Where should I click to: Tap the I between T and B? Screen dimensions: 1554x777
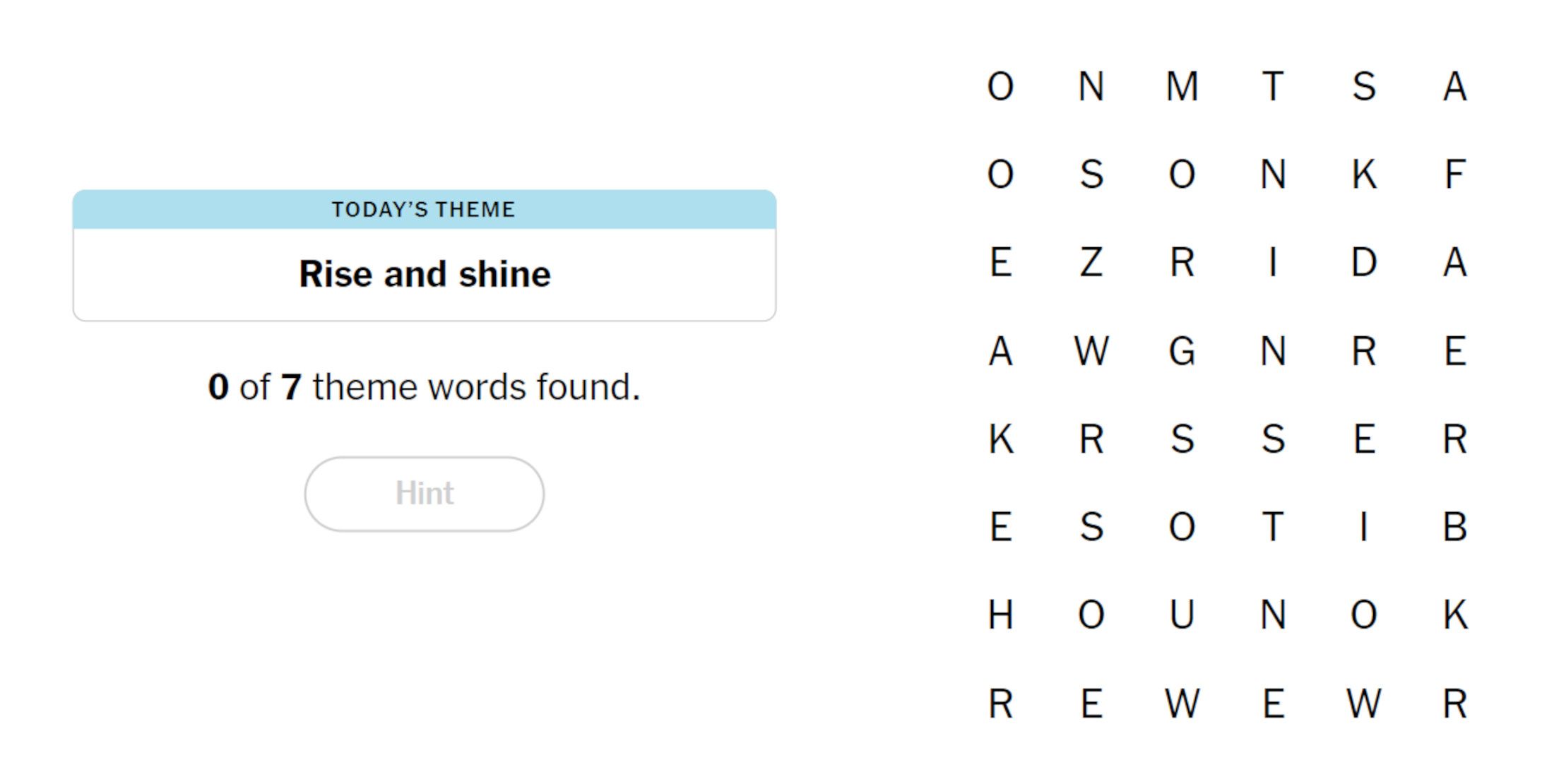point(1364,527)
